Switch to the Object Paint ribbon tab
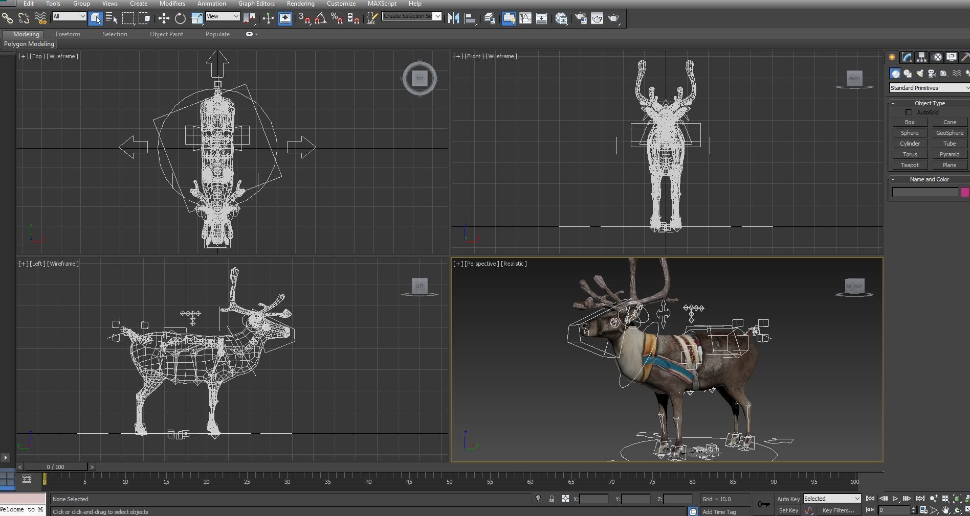The height and width of the screenshot is (516, 970). [x=166, y=34]
